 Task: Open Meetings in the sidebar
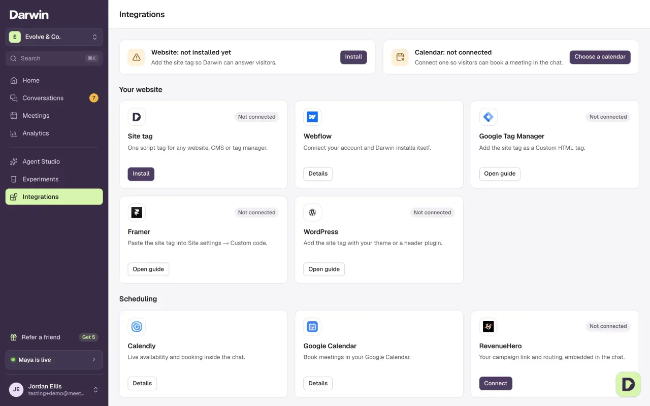click(x=54, y=116)
